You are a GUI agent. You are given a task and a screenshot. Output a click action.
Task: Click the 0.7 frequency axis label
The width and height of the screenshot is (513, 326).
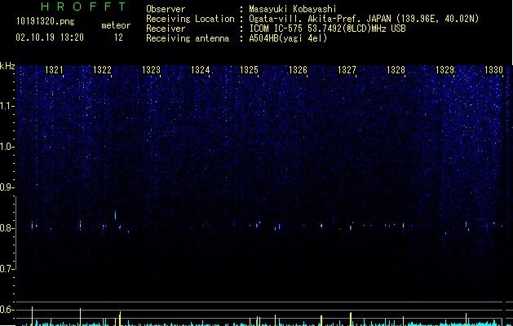[x=7, y=269]
